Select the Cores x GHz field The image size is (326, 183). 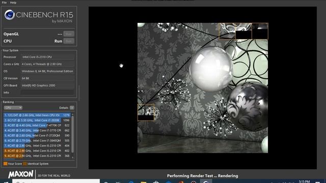[x=47, y=64]
